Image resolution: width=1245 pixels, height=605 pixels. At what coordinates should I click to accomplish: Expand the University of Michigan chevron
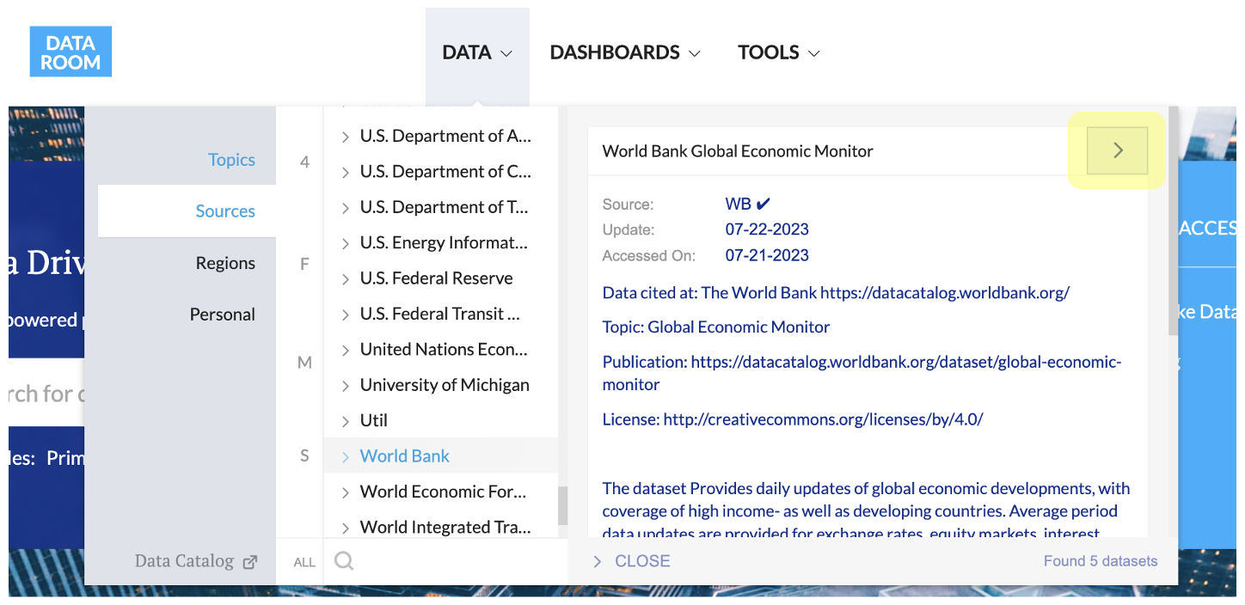pos(345,385)
